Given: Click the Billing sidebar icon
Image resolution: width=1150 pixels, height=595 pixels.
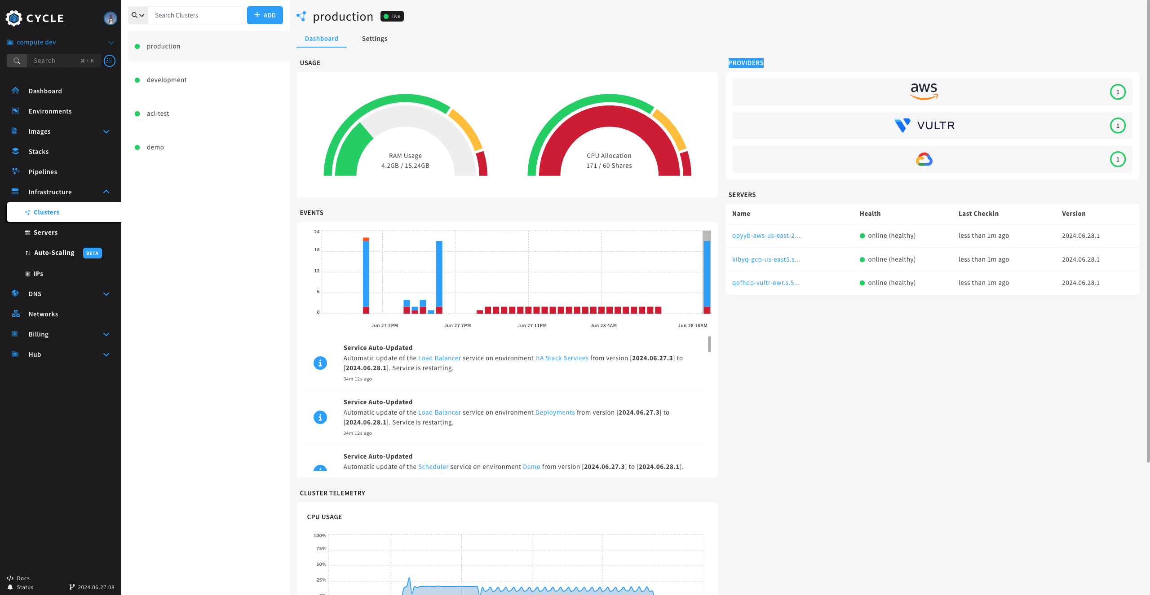Looking at the screenshot, I should click(x=15, y=334).
